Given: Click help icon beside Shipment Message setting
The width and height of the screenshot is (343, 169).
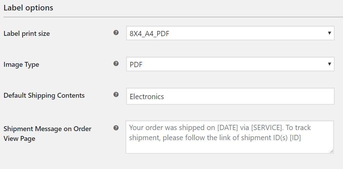Looking at the screenshot, I should click(116, 128).
